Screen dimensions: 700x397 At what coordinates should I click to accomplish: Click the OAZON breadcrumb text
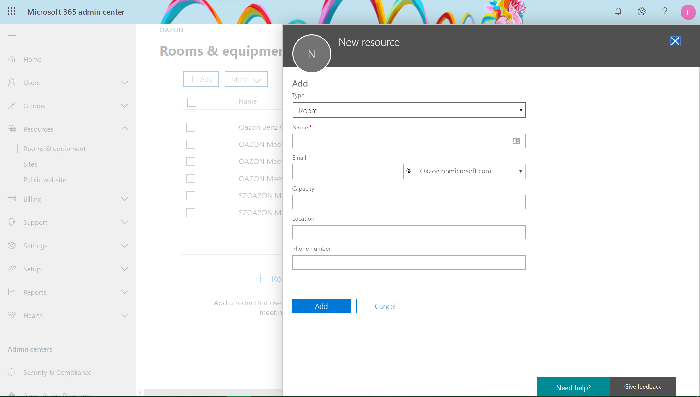(x=171, y=30)
